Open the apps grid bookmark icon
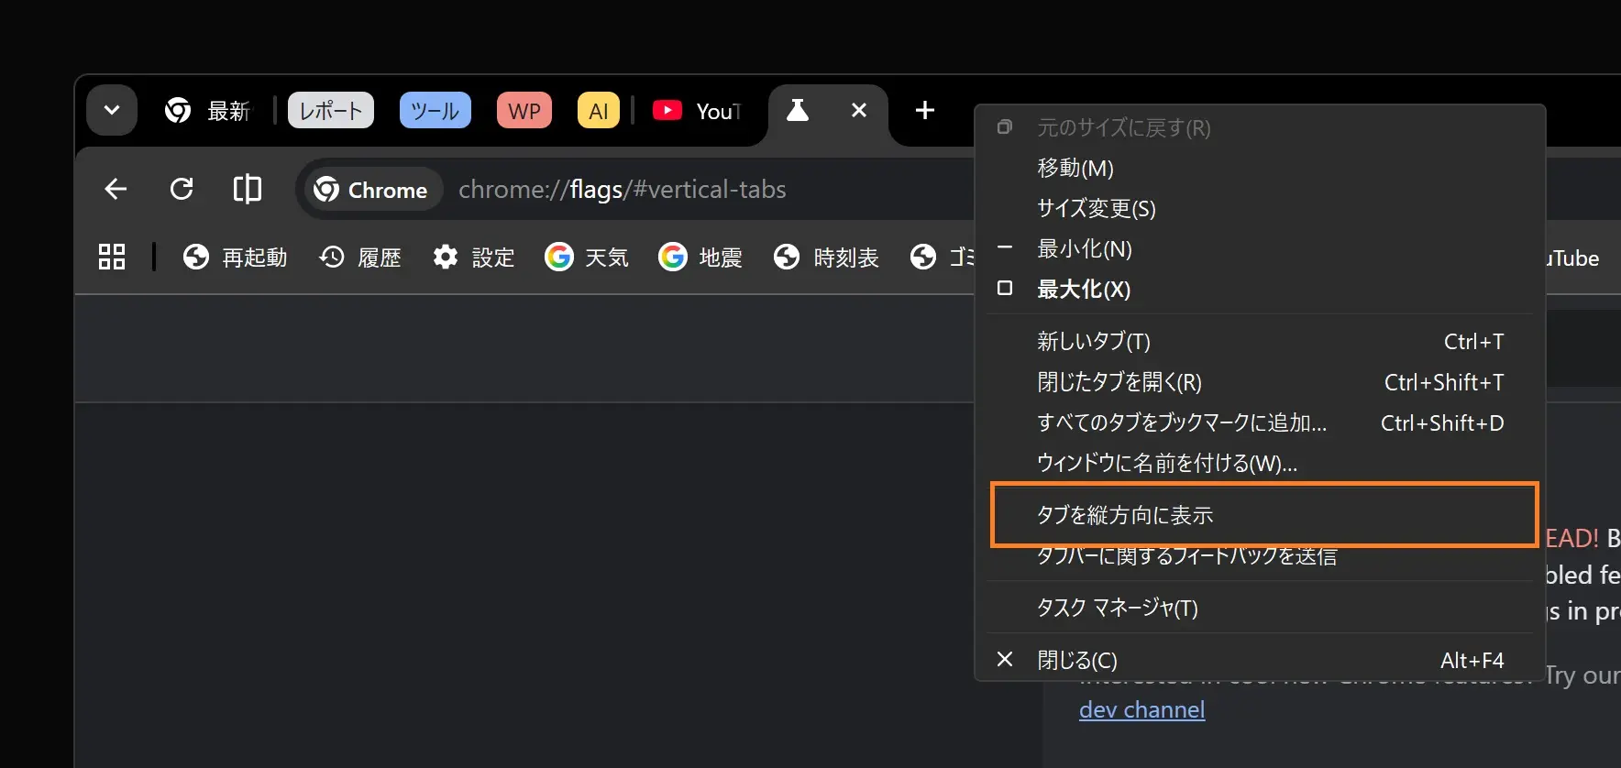 point(112,258)
